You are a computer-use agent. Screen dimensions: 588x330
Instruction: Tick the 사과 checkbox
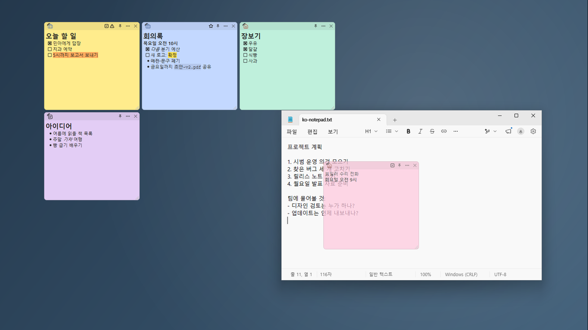245,61
